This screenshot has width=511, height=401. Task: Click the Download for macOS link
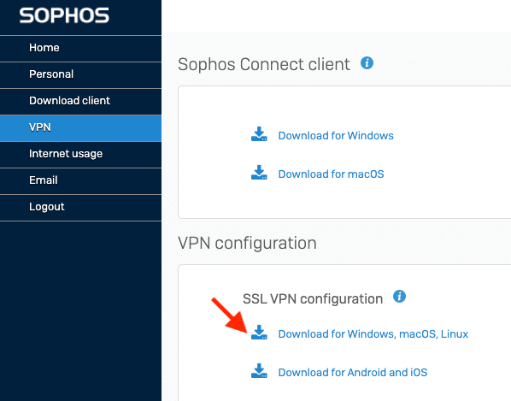(x=331, y=174)
